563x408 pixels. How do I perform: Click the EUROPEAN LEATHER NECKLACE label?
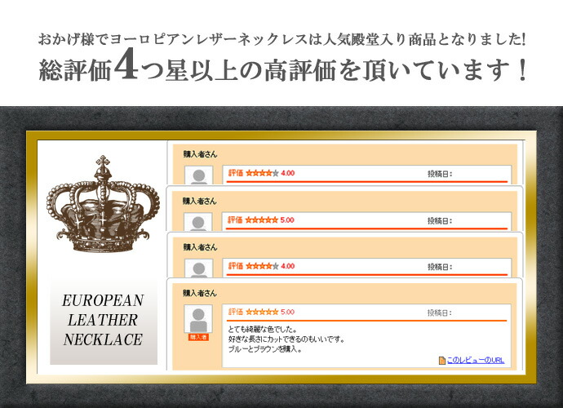pos(103,320)
